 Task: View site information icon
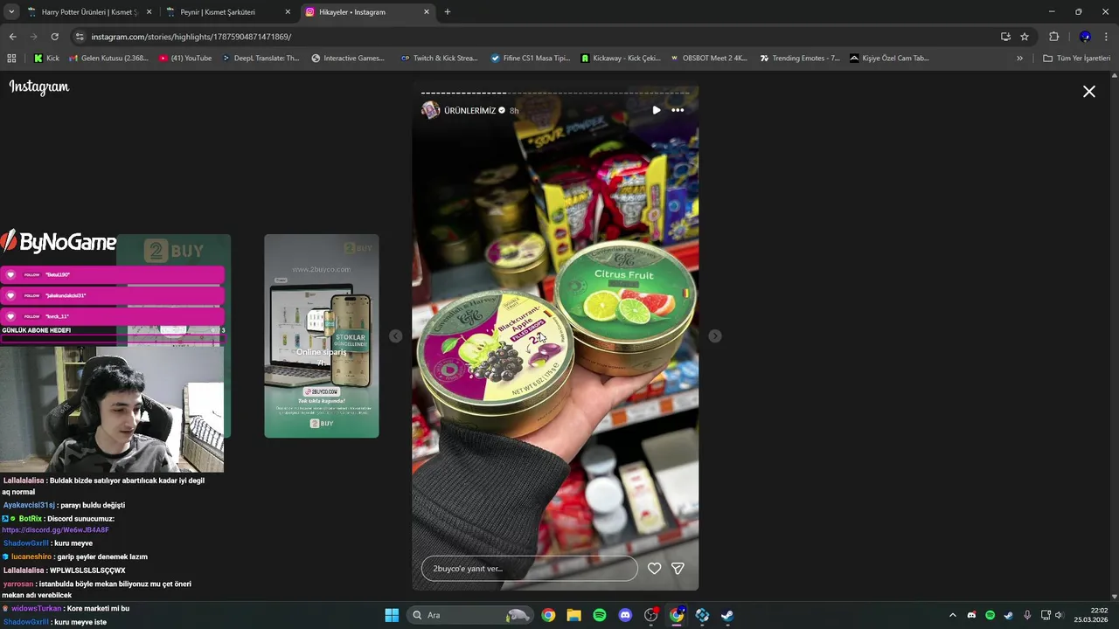pos(80,37)
